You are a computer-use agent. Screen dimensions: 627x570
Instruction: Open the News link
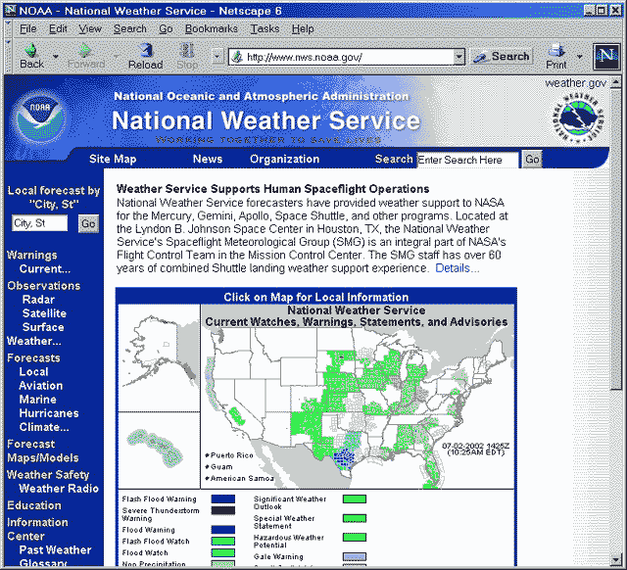pyautogui.click(x=208, y=159)
